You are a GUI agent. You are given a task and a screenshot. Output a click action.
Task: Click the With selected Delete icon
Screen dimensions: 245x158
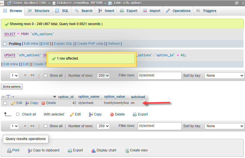[x=112, y=115]
